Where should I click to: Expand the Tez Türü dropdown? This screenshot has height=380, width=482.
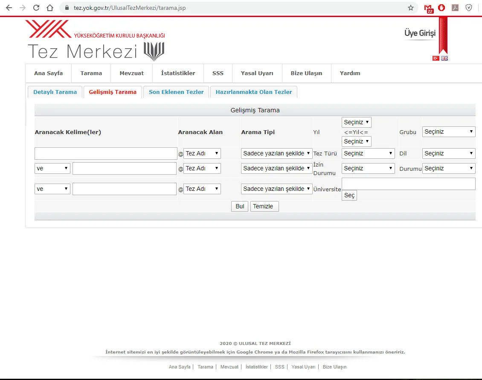[368, 153]
